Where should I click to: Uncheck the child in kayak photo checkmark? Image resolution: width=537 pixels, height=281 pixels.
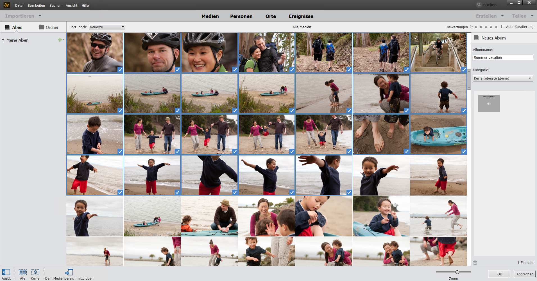(464, 152)
